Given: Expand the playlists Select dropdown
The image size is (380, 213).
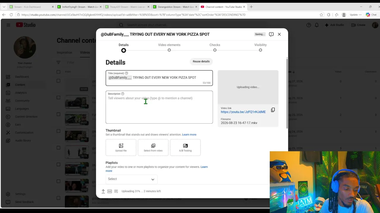Looking at the screenshot, I should [x=132, y=179].
